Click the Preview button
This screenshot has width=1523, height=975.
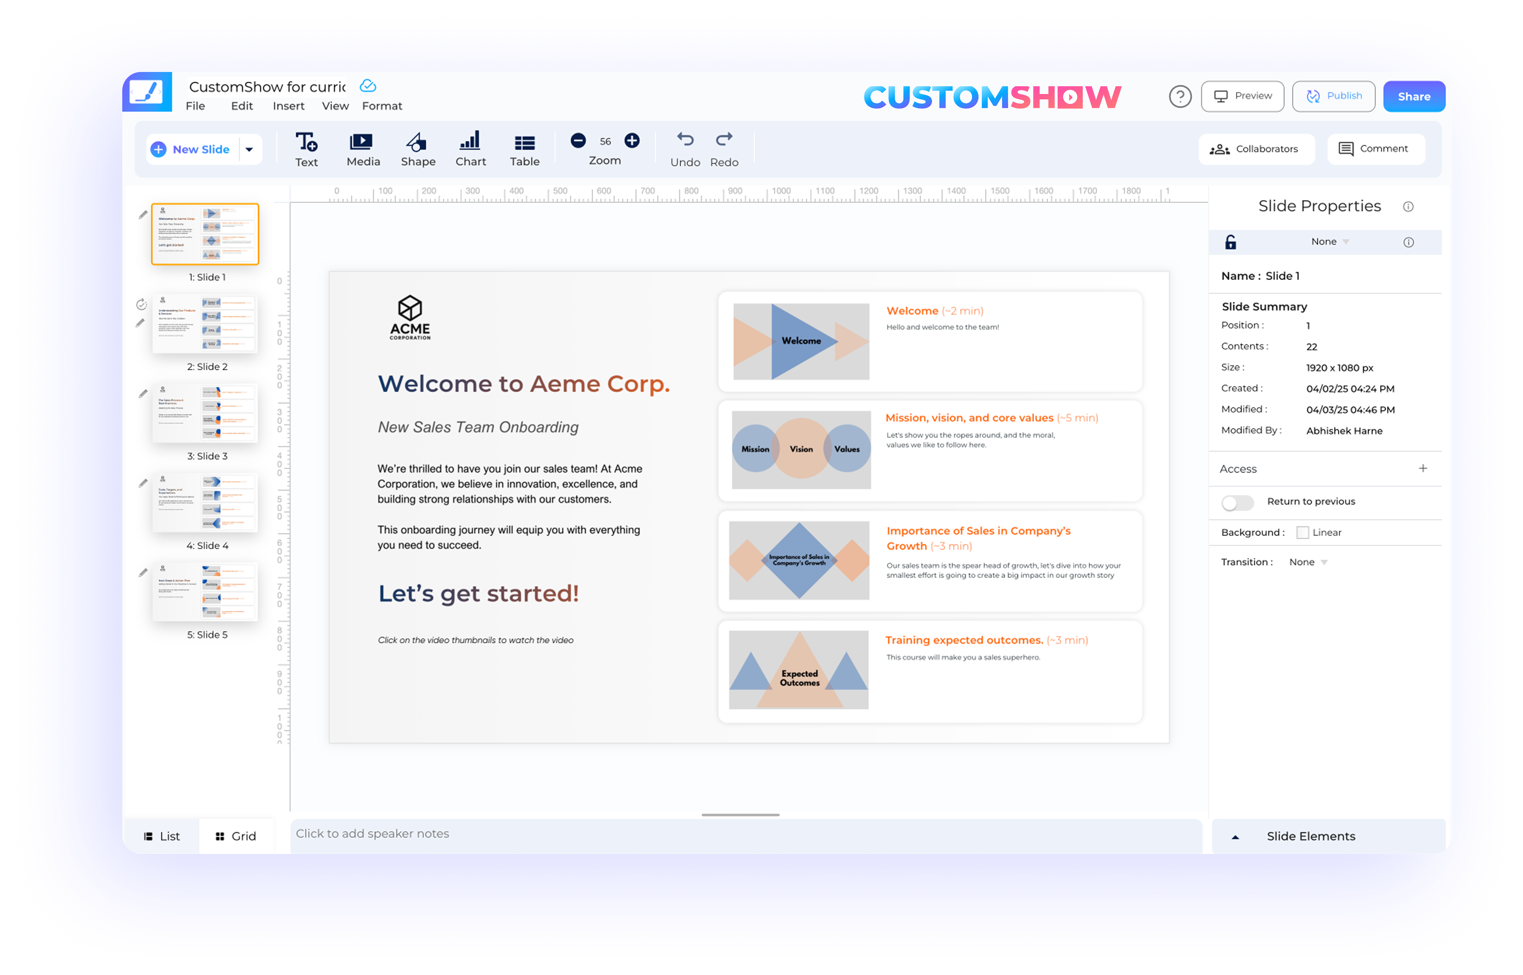(x=1242, y=96)
